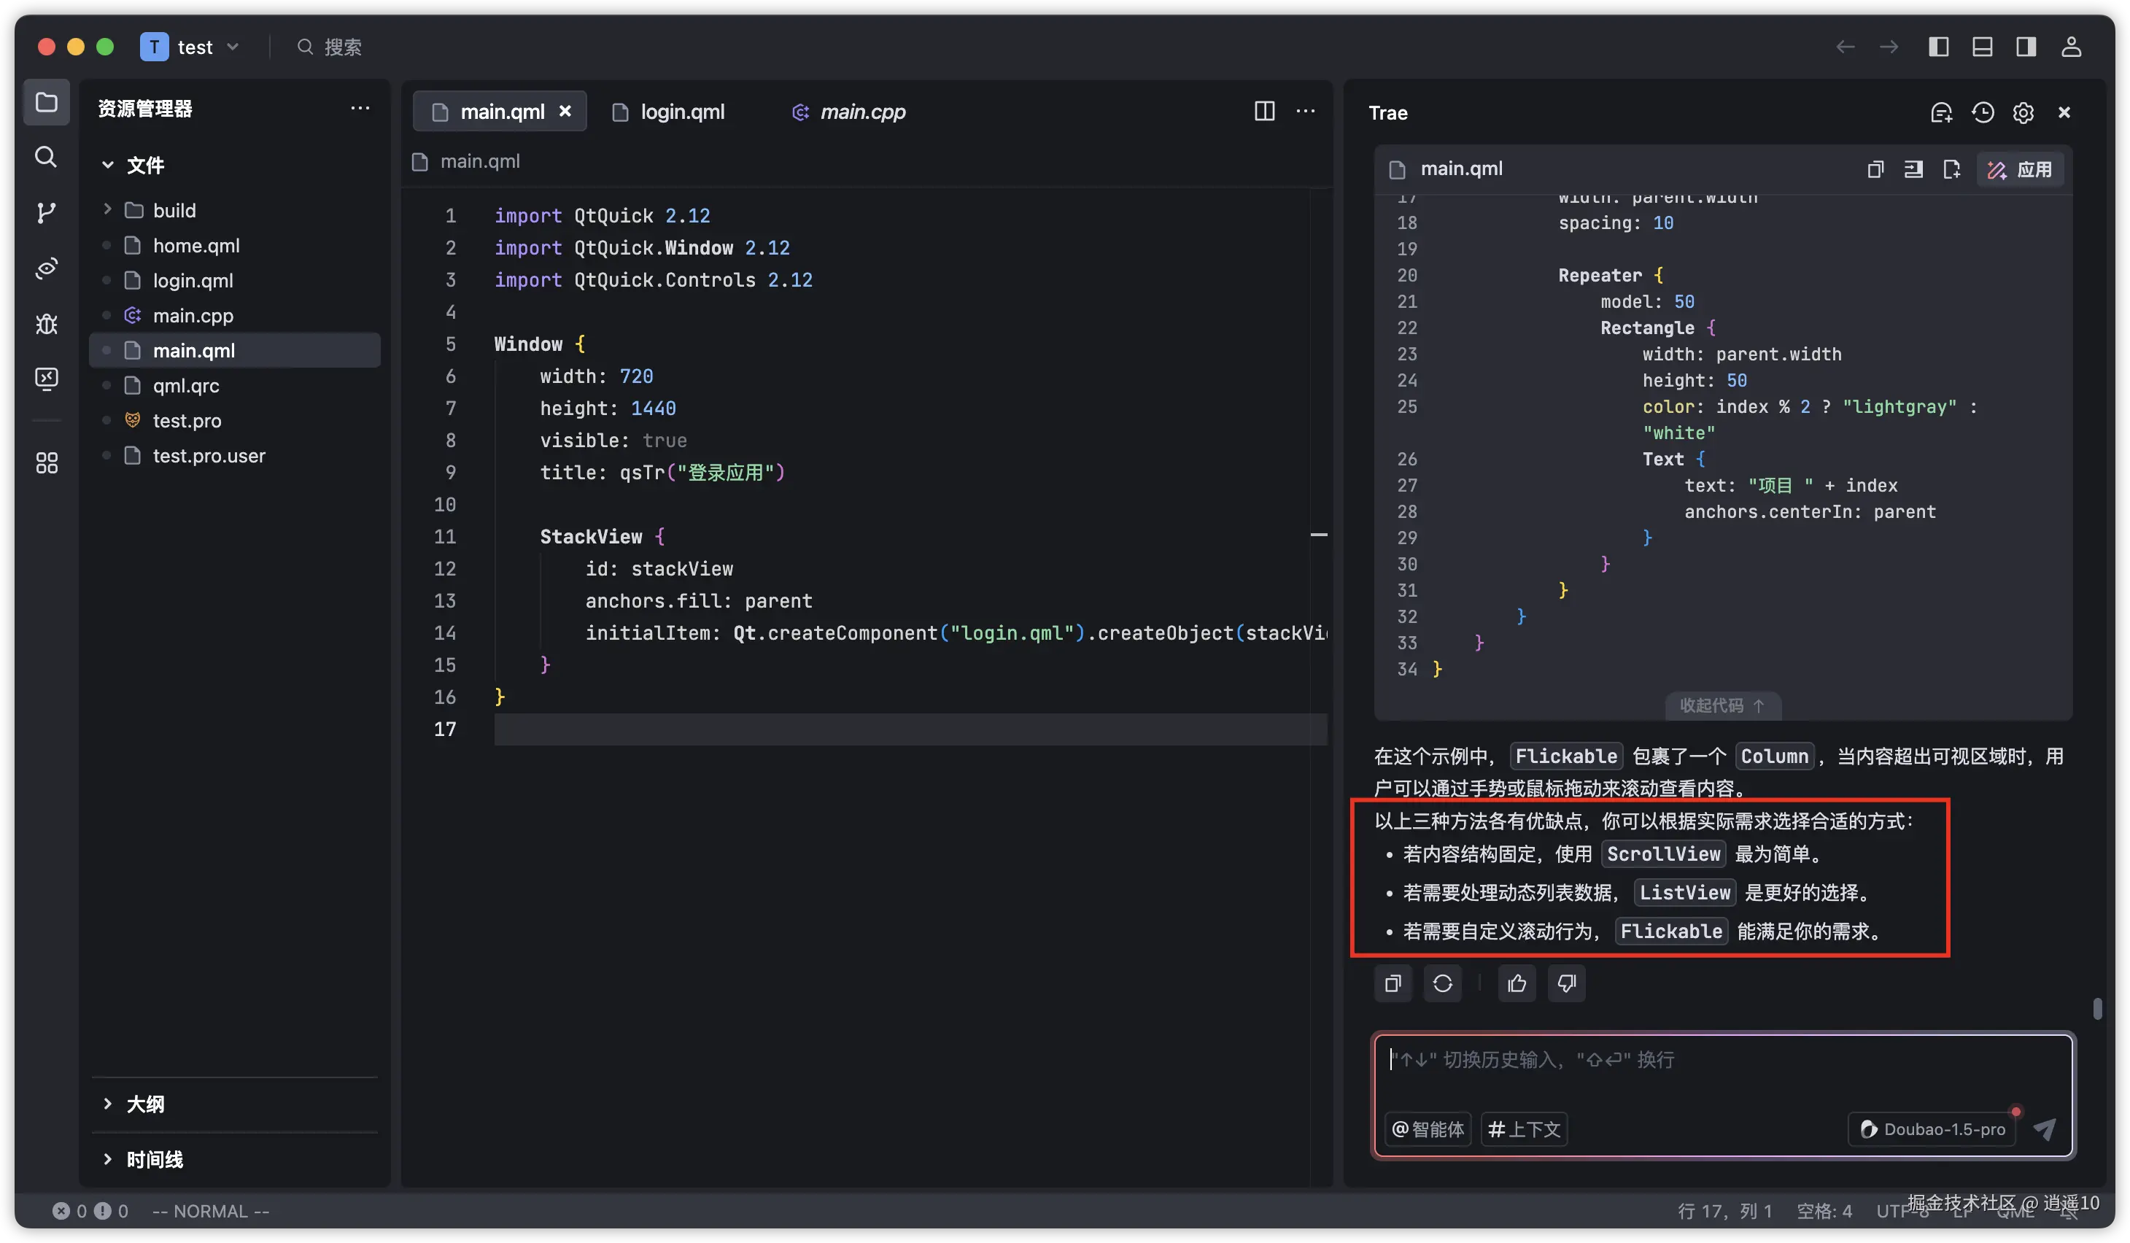Toggle the right side panel

point(2026,47)
